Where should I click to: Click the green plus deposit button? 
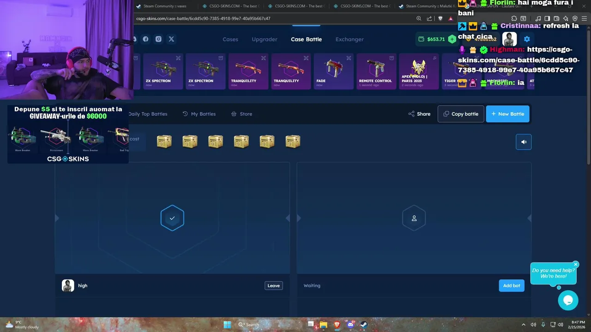click(x=452, y=39)
